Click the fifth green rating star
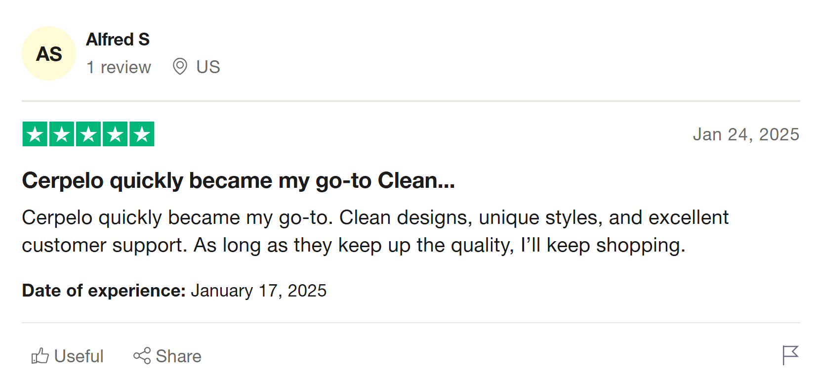 142,134
